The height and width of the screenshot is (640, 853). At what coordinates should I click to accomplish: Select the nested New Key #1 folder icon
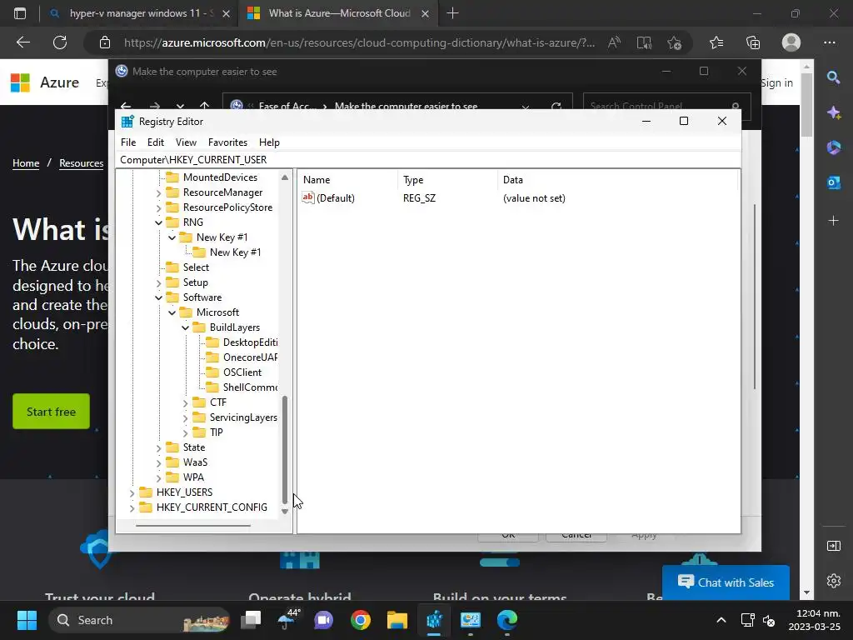(x=199, y=252)
